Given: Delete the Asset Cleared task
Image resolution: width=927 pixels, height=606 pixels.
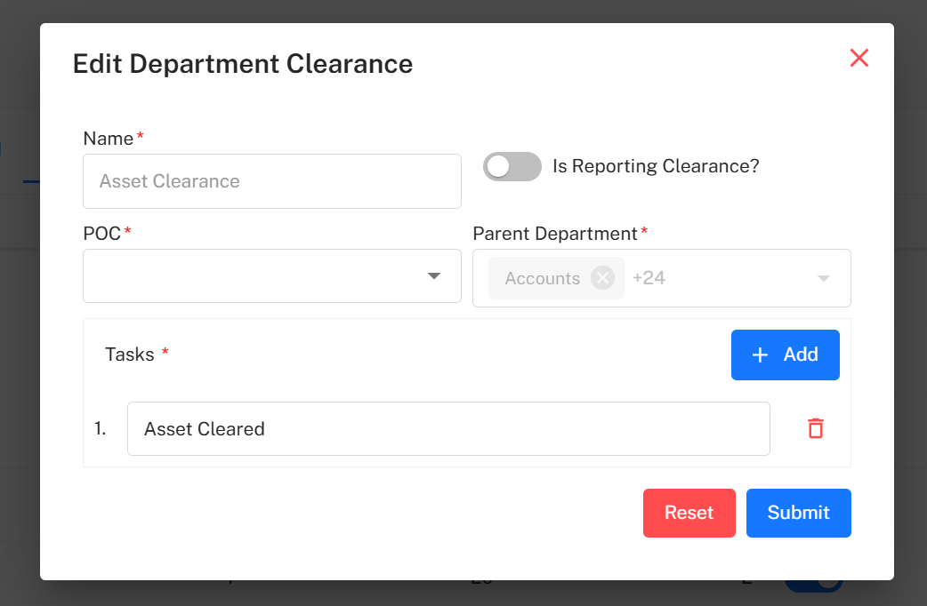Looking at the screenshot, I should (x=815, y=428).
